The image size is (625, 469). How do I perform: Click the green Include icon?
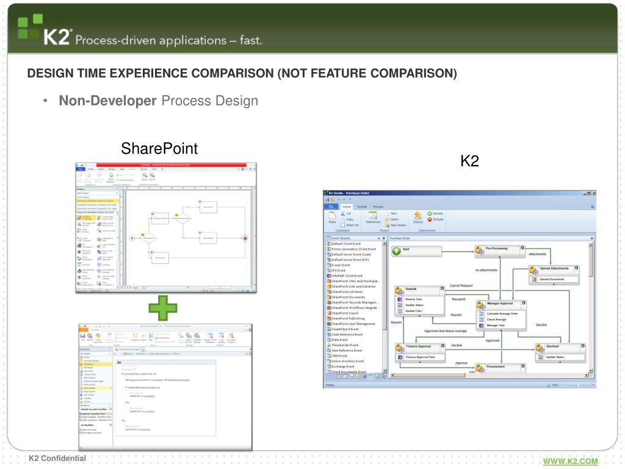[430, 214]
